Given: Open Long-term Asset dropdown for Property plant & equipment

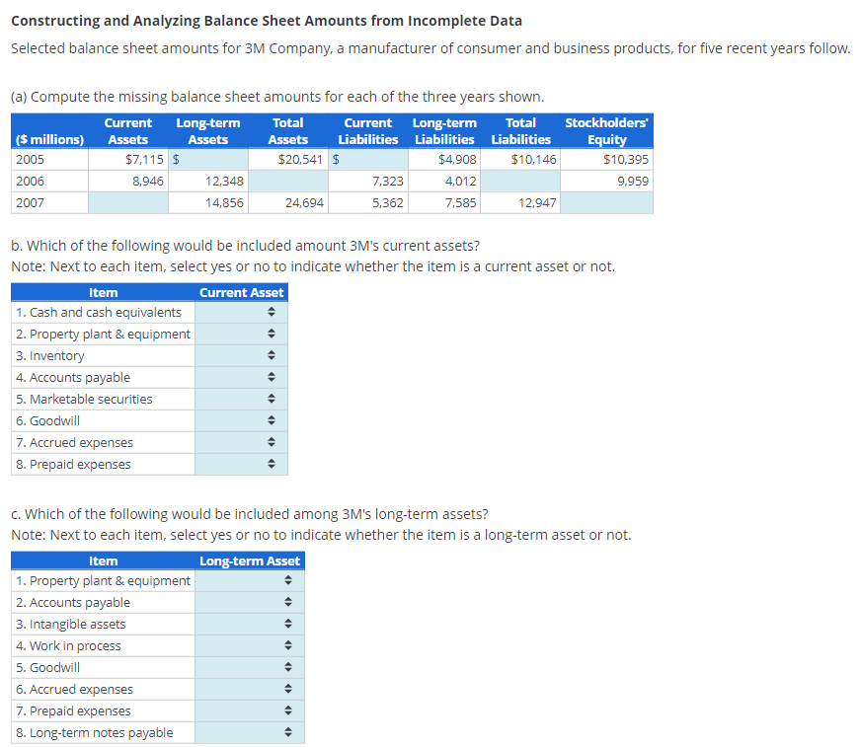Looking at the screenshot, I should 250,580.
